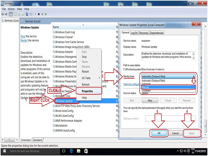Launch Microsoft Edge from the taskbar
This screenshot has width=208, height=156.
pos(71,151)
